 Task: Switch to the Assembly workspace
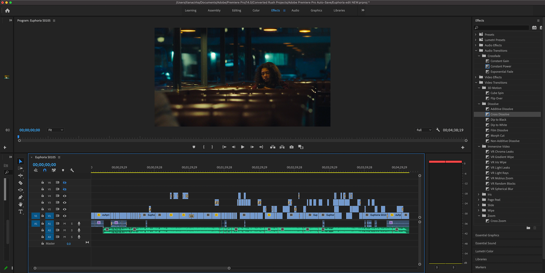click(x=214, y=10)
